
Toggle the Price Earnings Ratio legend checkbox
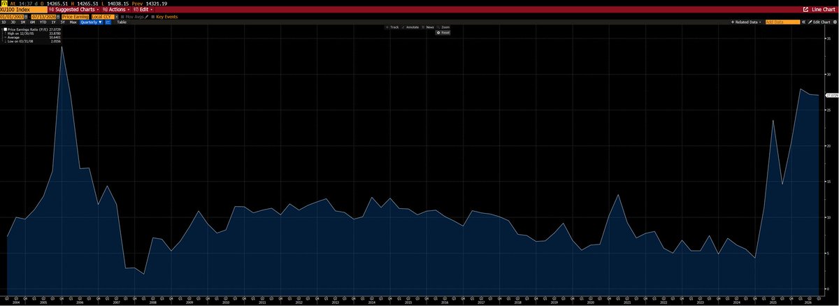click(x=6, y=29)
